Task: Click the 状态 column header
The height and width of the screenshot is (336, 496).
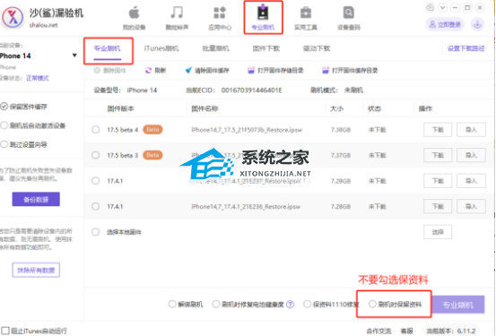Action: 374,108
